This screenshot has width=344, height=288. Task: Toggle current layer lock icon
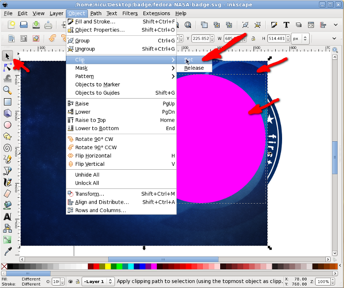[78, 281]
